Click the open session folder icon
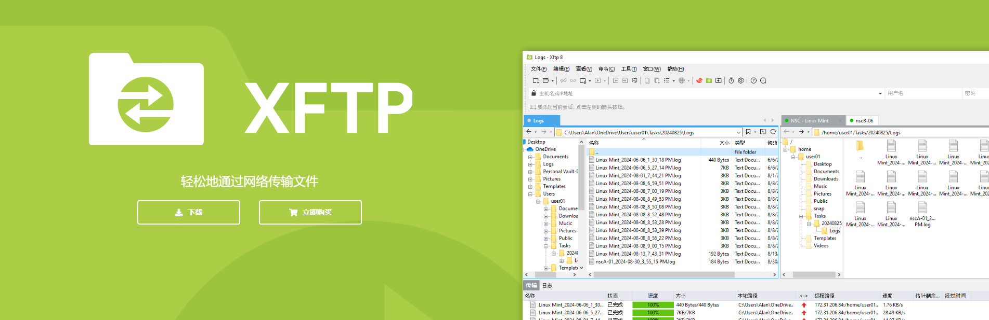989x320 pixels. (x=545, y=80)
